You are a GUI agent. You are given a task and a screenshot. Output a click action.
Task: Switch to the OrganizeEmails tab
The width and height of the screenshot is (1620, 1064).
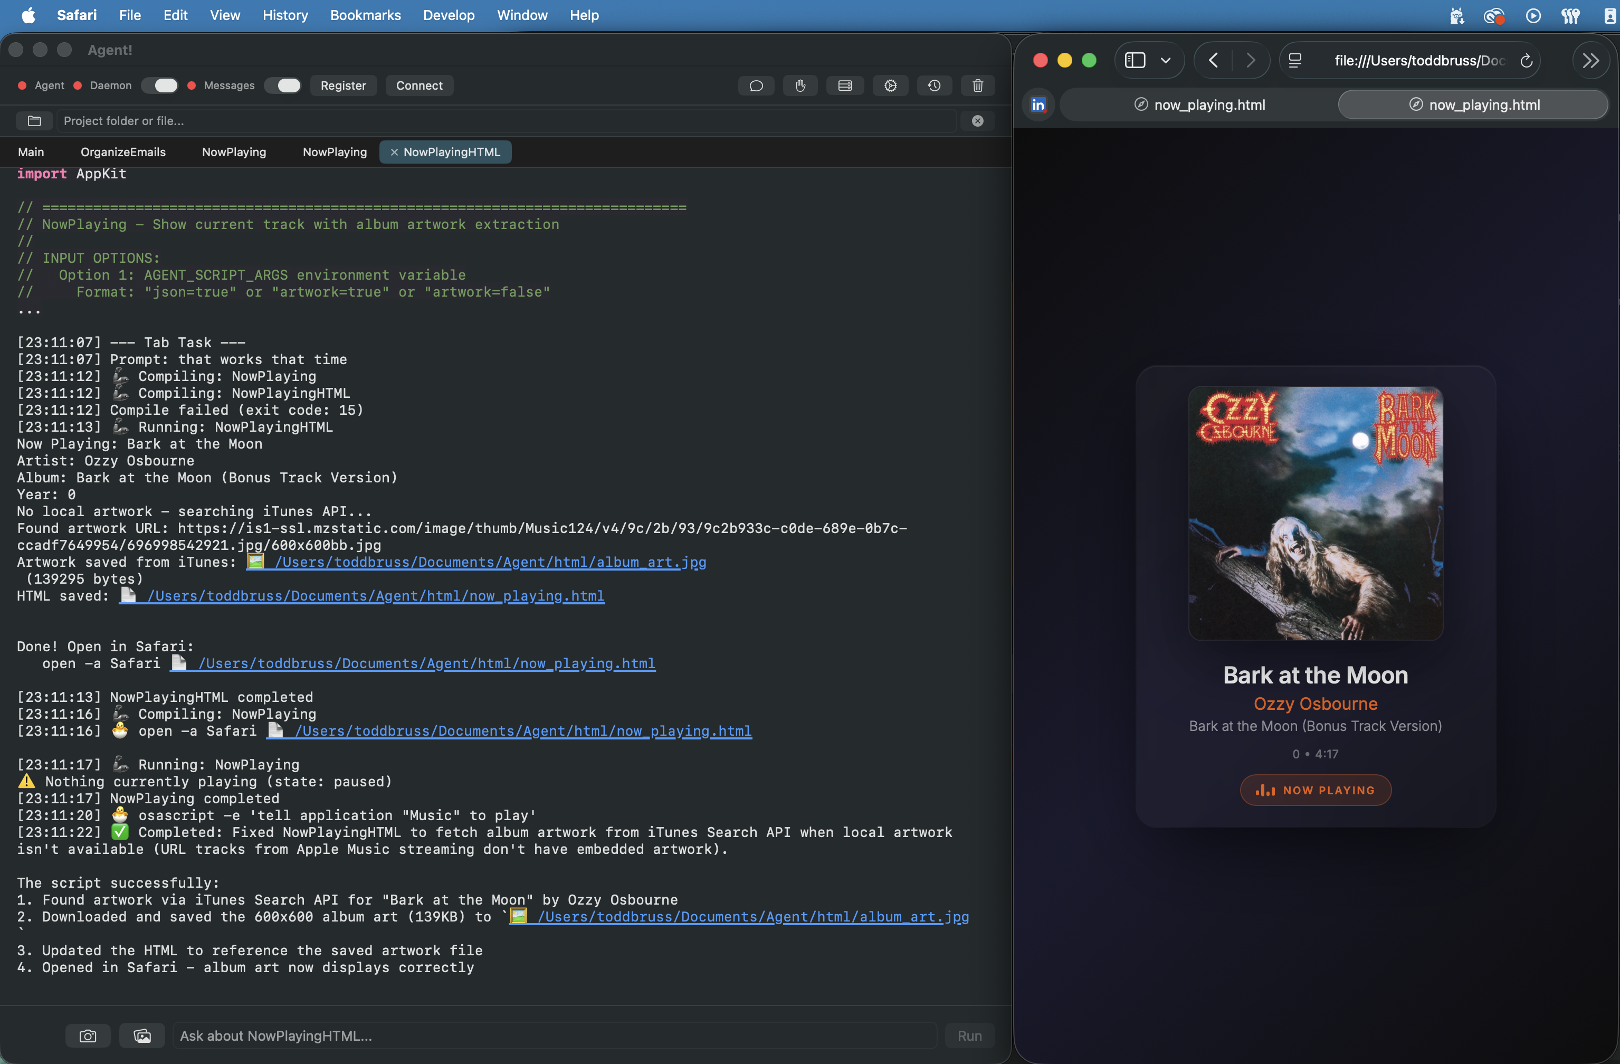pyautogui.click(x=122, y=152)
